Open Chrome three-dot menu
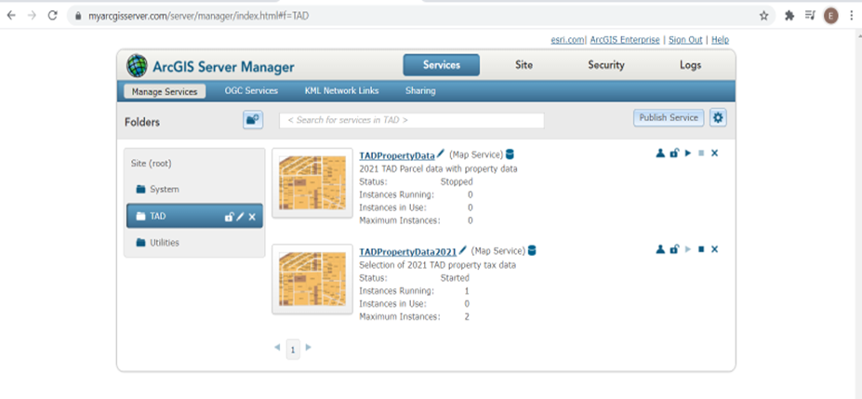This screenshot has width=862, height=399. 850,16
